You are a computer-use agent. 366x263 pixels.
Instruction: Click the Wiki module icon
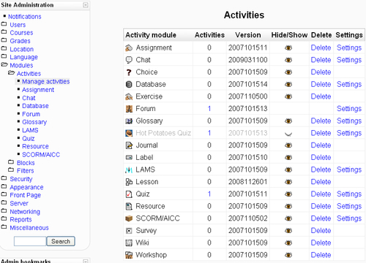(129, 243)
